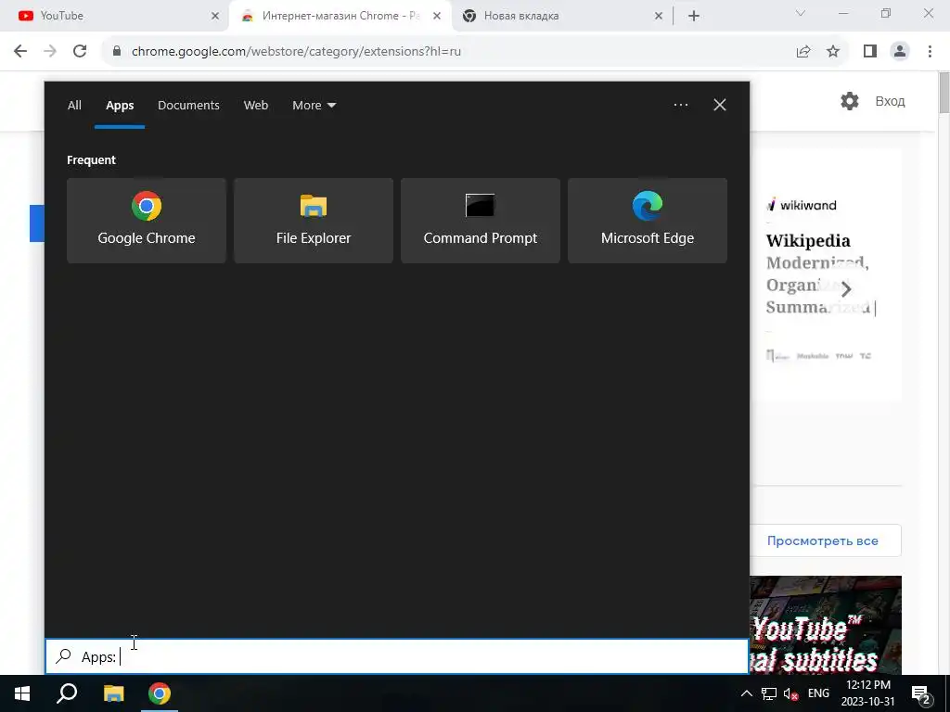This screenshot has width=950, height=712.
Task: Share this page icon in address bar
Action: click(x=803, y=51)
